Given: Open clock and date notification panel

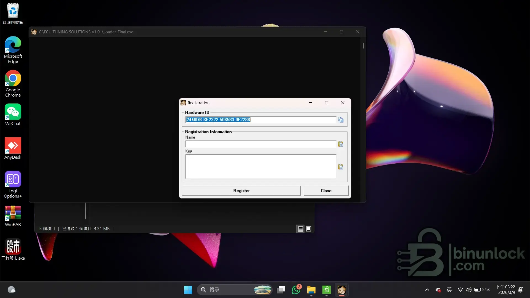Looking at the screenshot, I should (505, 290).
